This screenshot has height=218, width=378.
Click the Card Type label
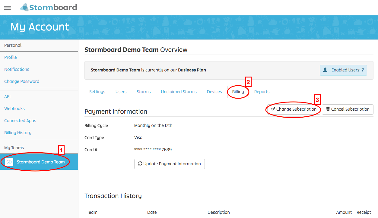click(94, 137)
